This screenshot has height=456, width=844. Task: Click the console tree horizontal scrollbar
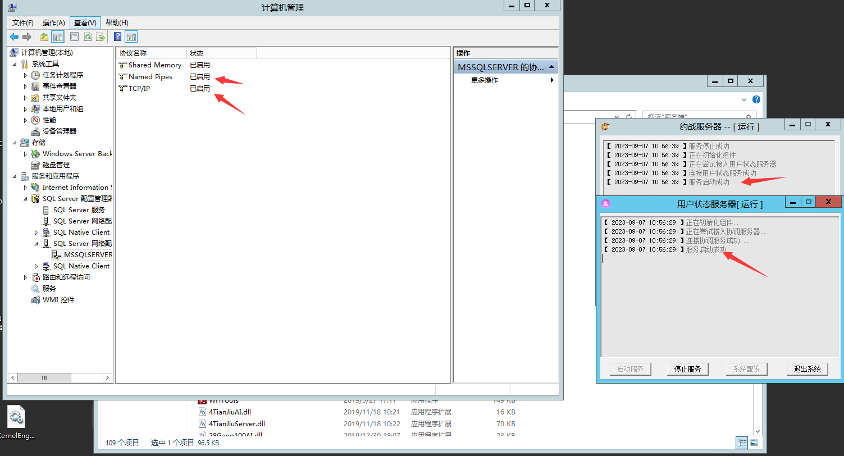[x=60, y=378]
